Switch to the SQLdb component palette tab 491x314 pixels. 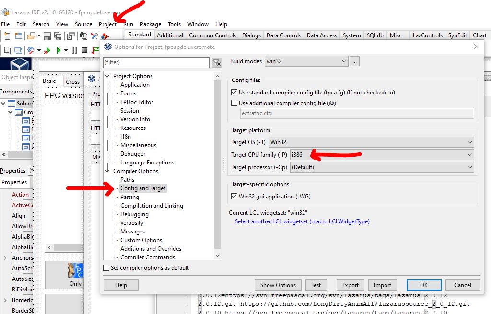tap(374, 35)
